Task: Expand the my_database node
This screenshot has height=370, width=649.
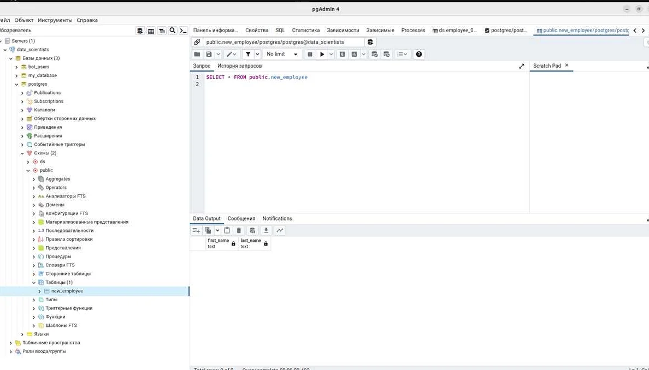Action: [16, 76]
